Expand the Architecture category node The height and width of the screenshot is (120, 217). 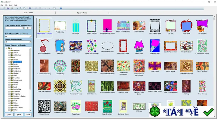(9, 55)
